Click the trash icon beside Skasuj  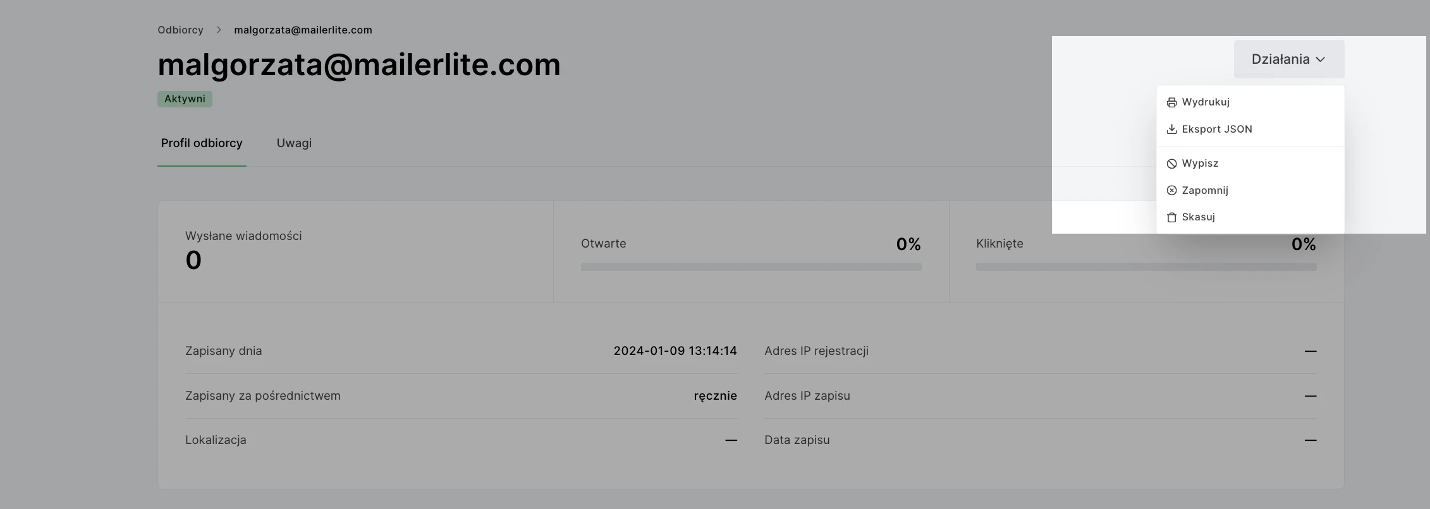[1171, 217]
